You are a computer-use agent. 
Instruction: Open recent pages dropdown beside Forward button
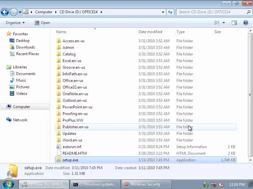tap(20, 12)
